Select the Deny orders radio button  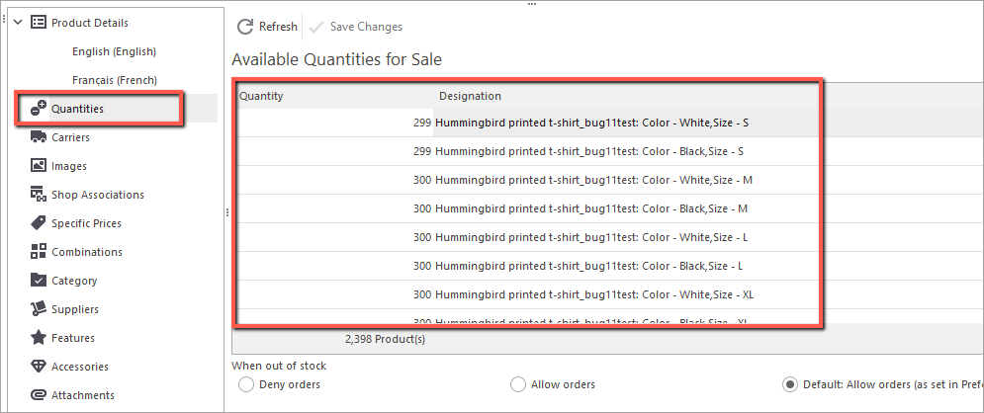[x=246, y=384]
